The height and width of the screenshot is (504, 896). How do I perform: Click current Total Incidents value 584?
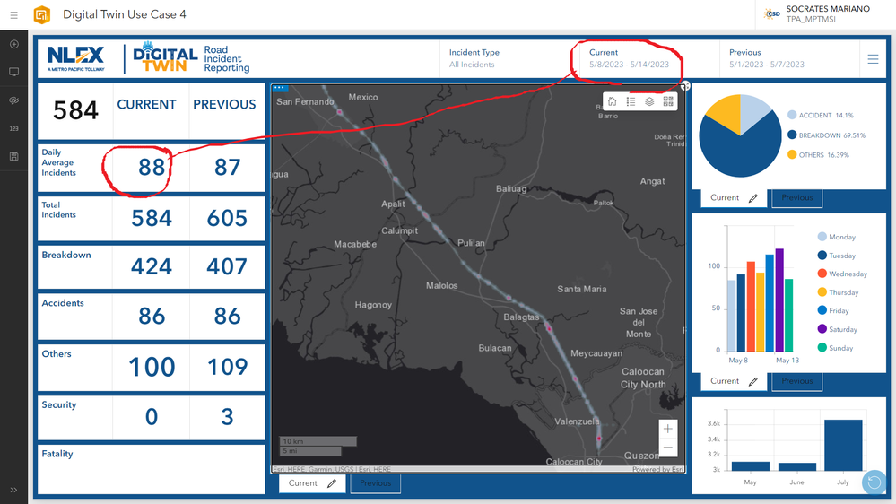[x=152, y=218]
